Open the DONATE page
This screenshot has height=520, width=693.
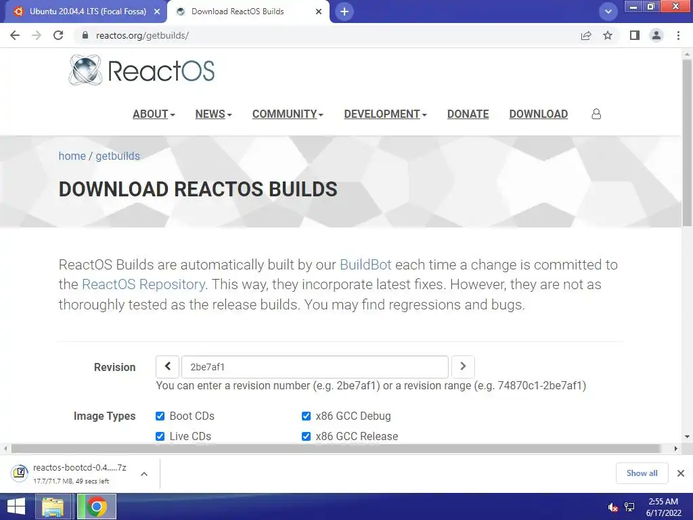[468, 114]
